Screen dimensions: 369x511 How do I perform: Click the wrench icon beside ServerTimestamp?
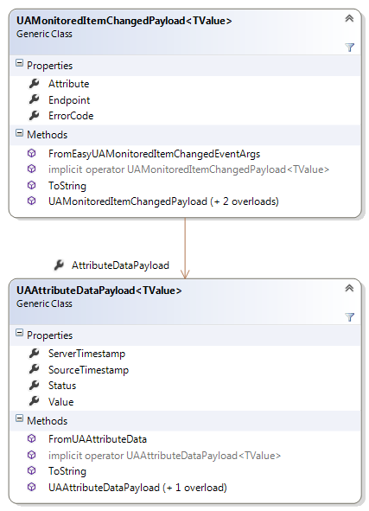(34, 353)
